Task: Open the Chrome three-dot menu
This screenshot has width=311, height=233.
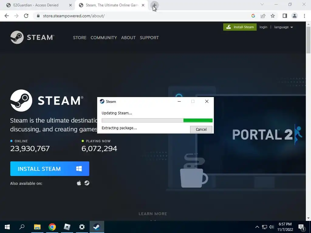Action: 304,16
